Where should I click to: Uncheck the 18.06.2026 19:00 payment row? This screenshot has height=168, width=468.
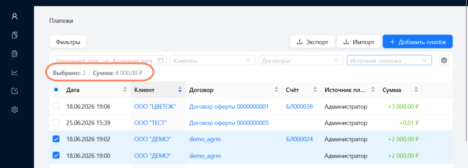point(56,155)
